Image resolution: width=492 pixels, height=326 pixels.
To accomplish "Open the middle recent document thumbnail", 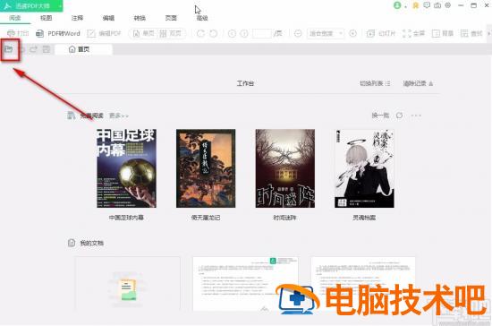I will click(x=245, y=283).
